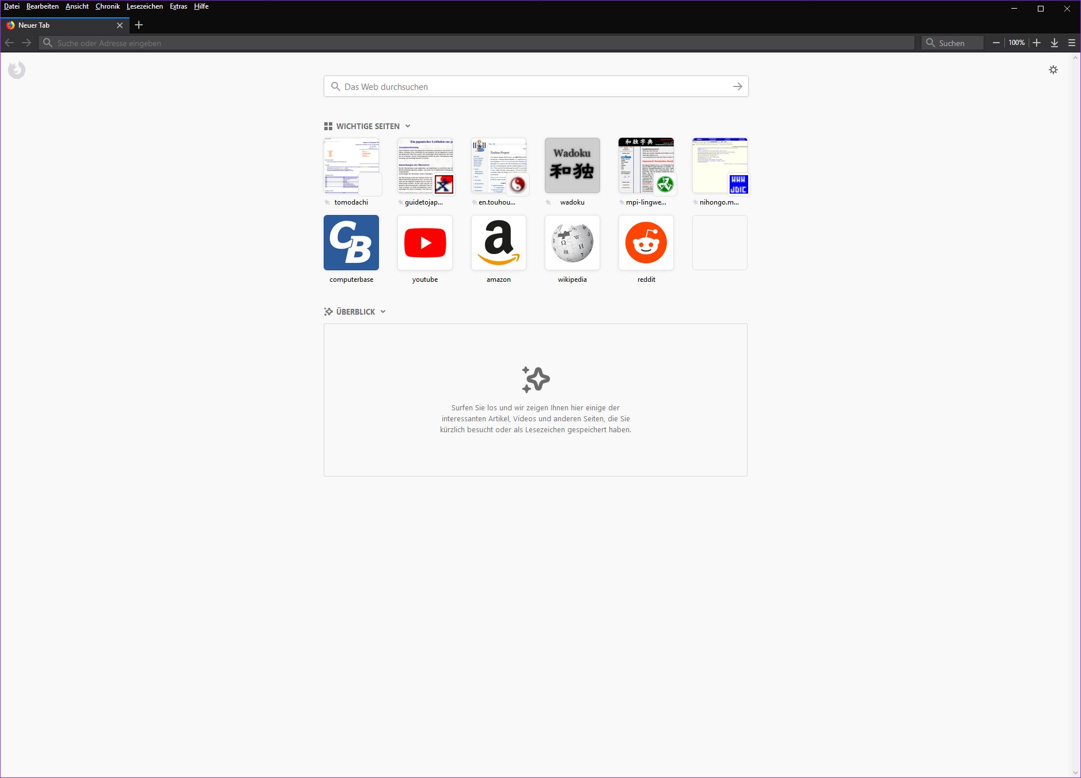
Task: Open the Lesezeichen menu
Action: tap(145, 6)
